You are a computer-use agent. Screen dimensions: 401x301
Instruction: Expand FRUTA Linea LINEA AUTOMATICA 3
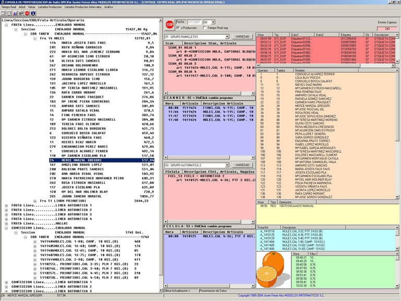(6, 214)
